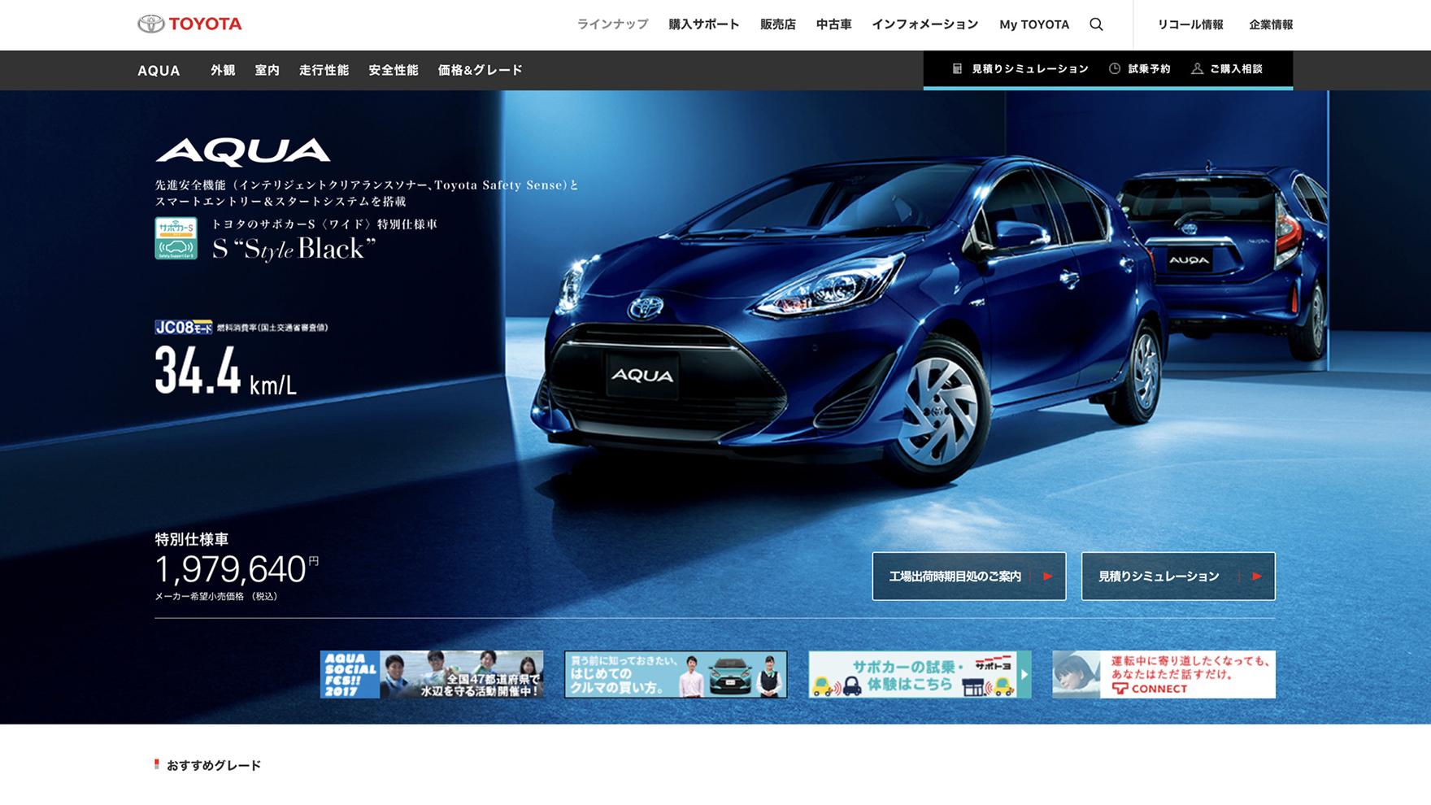This screenshot has width=1431, height=805.
Task: Open the T-Connect banner thumbnail
Action: tap(1163, 674)
